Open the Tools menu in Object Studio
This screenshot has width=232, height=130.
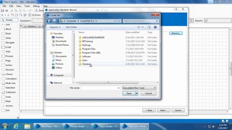(x=27, y=6)
